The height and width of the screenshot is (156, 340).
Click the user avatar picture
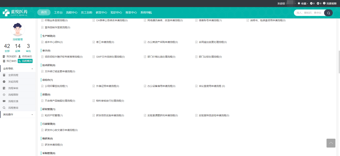[x=18, y=29]
